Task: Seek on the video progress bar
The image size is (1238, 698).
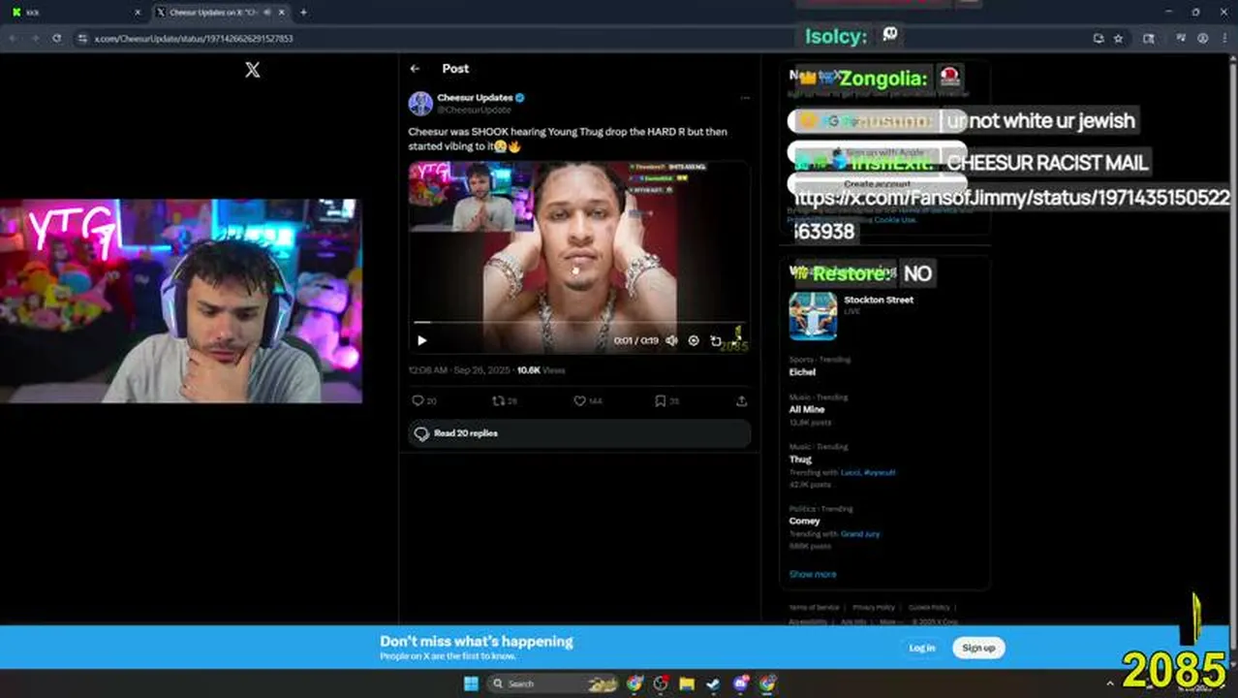Action: click(579, 322)
